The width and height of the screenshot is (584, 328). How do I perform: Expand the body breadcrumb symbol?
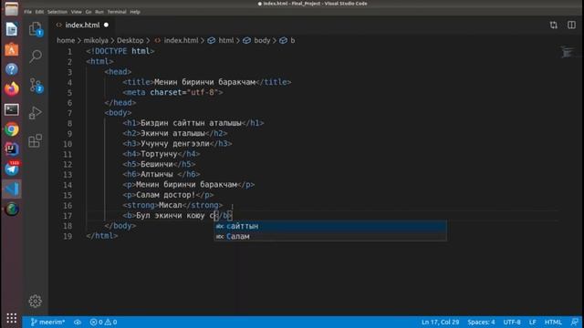point(256,40)
